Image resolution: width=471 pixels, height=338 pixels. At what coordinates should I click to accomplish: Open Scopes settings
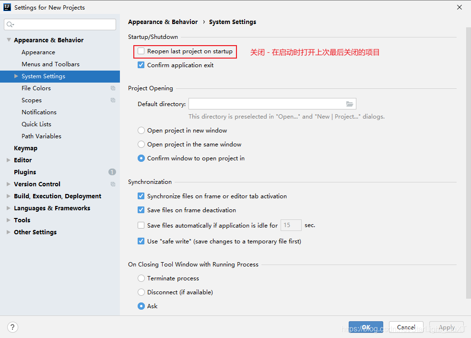32,100
